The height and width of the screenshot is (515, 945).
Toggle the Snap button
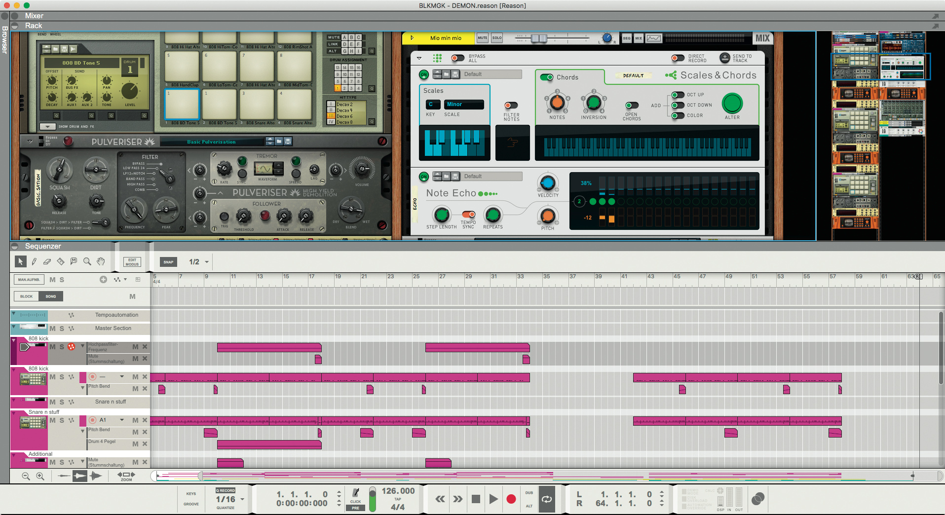point(168,262)
